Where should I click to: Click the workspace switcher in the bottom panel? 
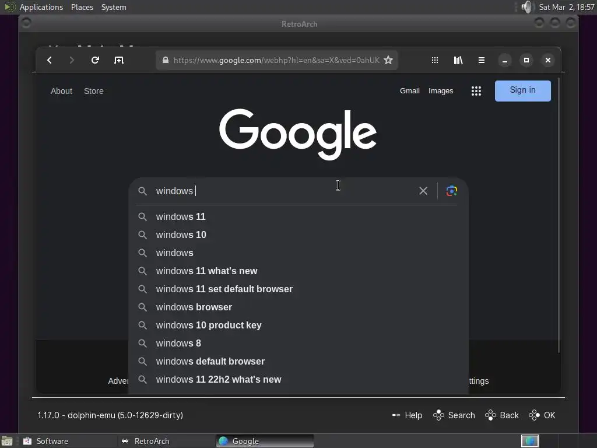[x=529, y=441]
